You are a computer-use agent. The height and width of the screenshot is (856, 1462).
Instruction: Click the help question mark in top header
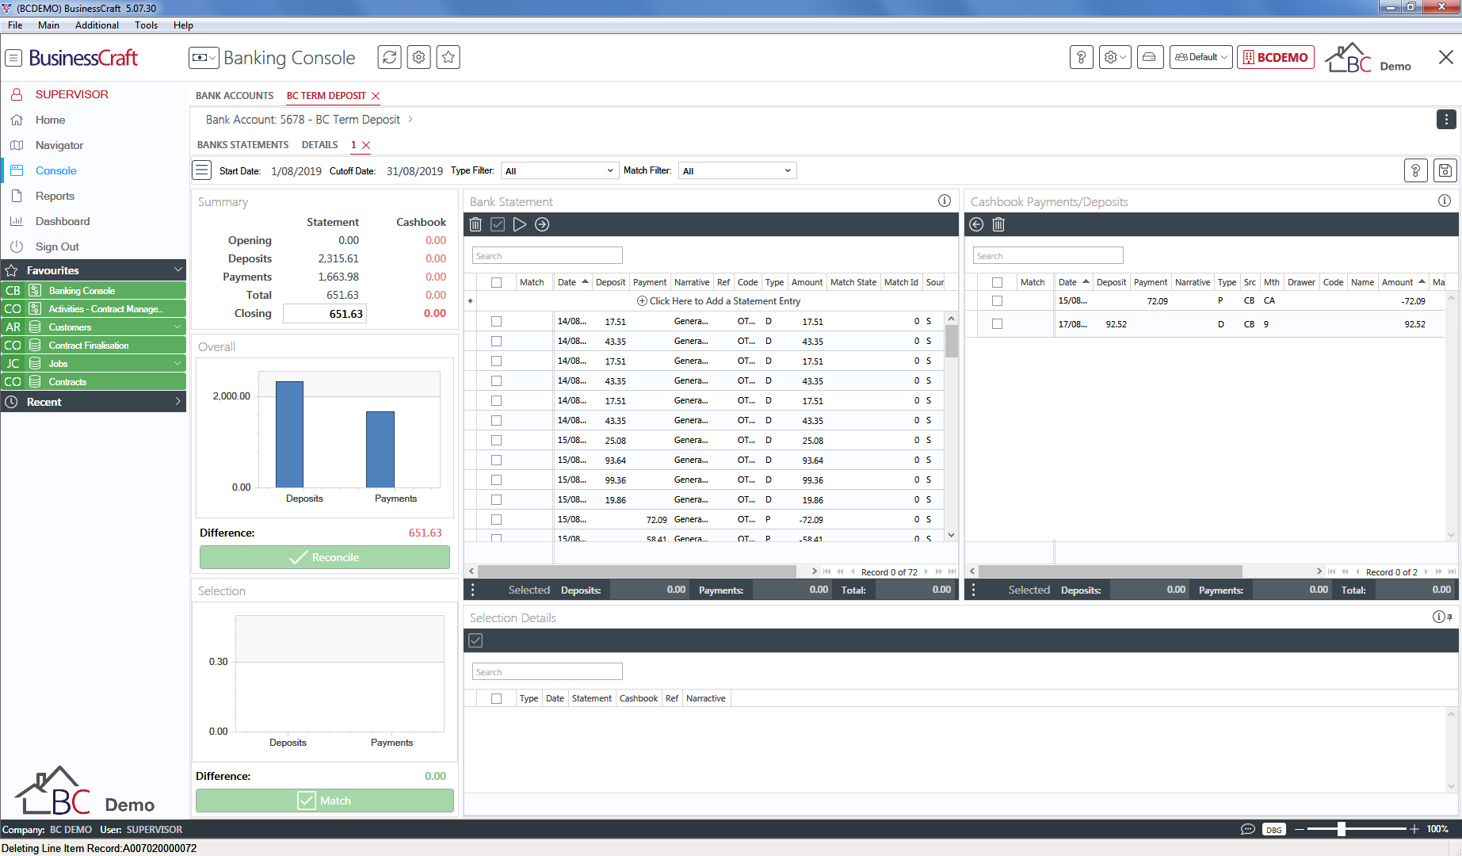[x=1081, y=57]
